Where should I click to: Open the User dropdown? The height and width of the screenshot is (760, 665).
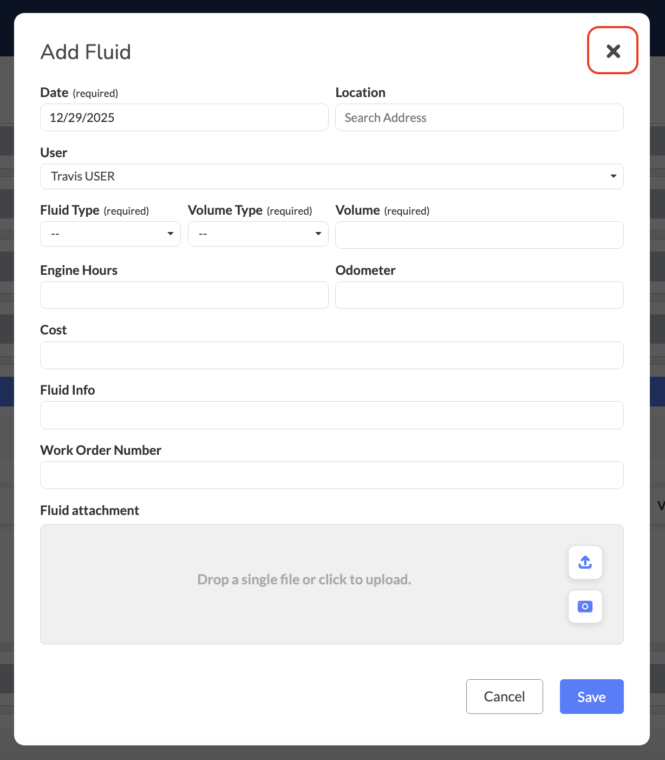point(331,177)
